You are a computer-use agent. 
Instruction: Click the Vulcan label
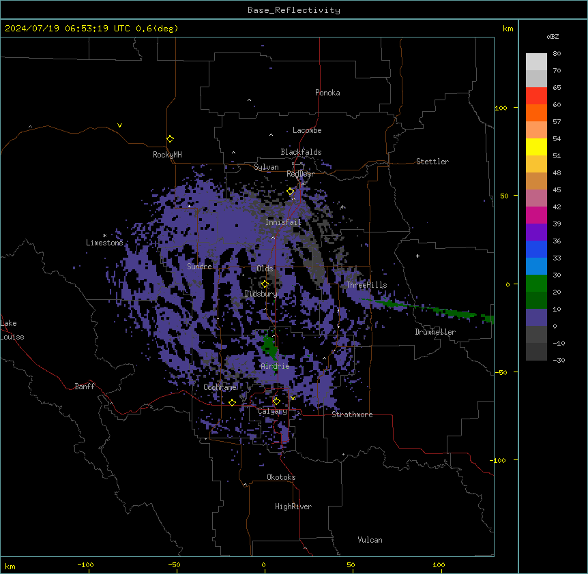[370, 540]
